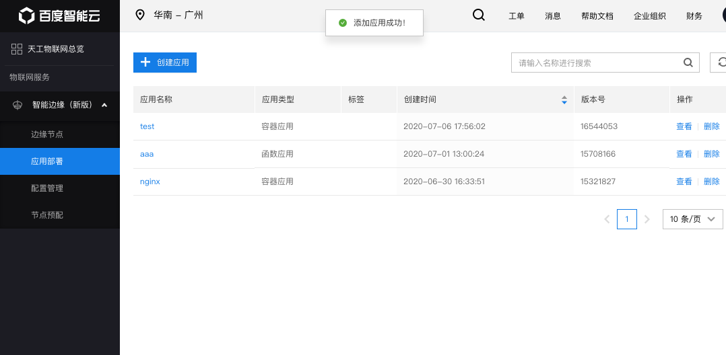
Task: Click 查看 for the test app
Action: click(684, 126)
